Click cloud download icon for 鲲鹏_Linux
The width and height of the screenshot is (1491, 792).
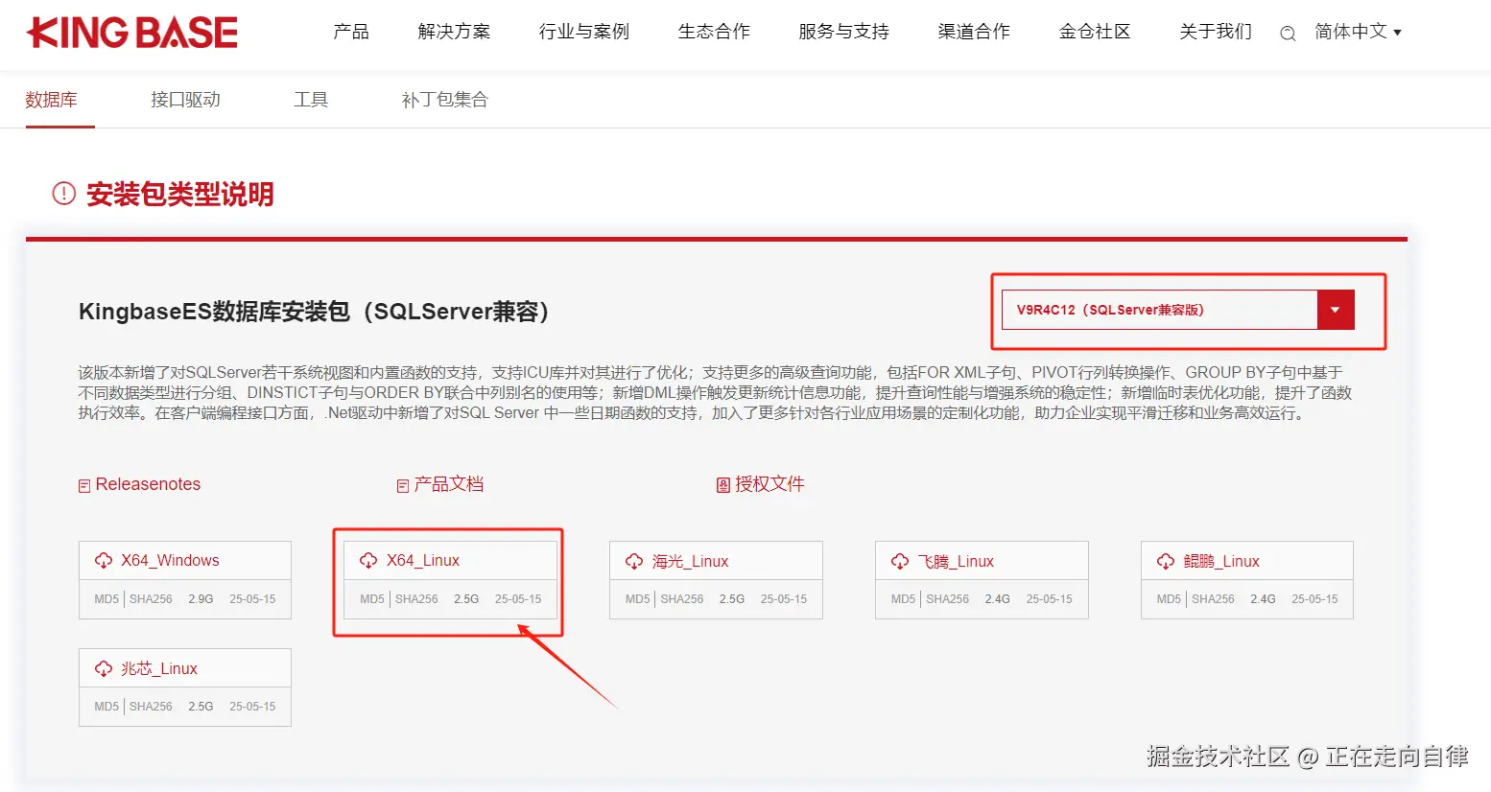(x=1166, y=562)
